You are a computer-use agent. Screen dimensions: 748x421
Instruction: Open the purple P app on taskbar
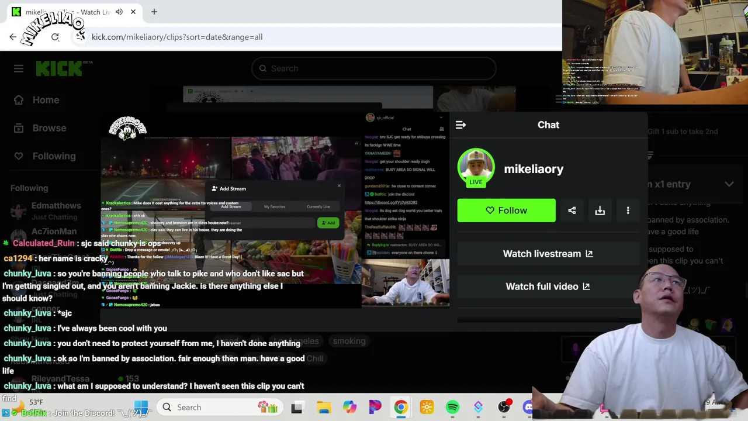[x=375, y=407]
